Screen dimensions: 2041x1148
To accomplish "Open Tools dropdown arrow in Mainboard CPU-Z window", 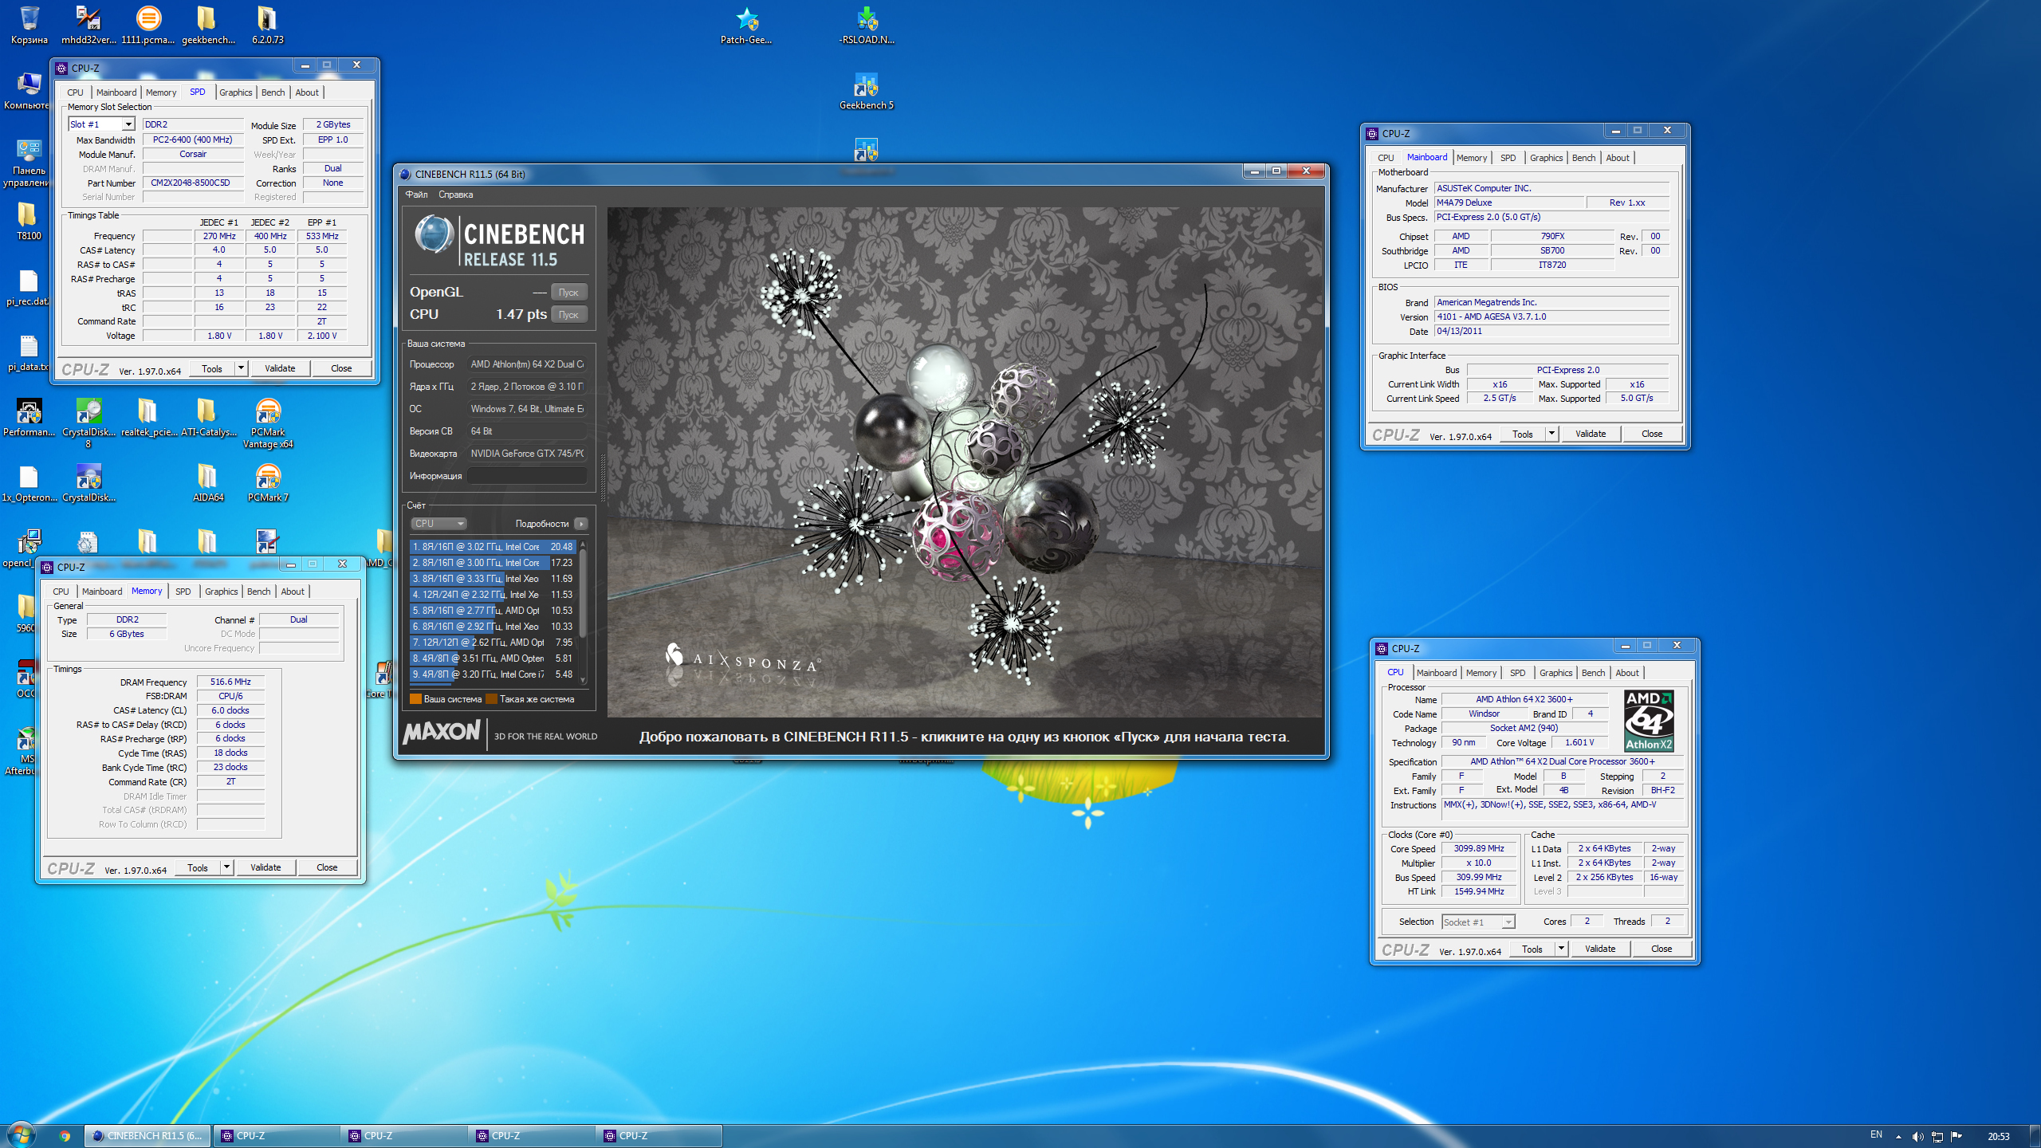I will click(1551, 434).
